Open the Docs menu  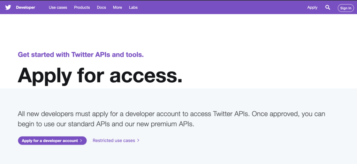tap(101, 7)
